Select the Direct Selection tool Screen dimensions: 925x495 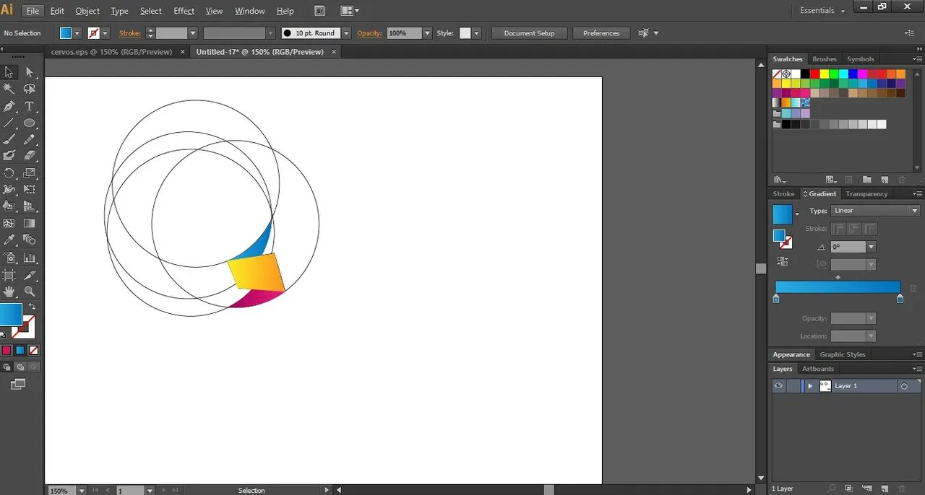coord(30,71)
